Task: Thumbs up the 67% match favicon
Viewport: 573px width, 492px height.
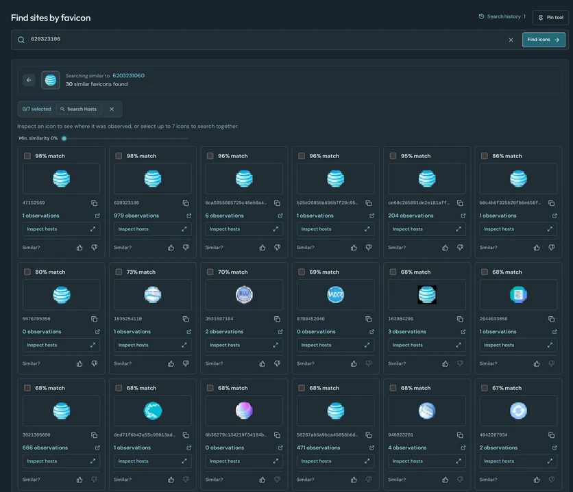Action: pyautogui.click(x=537, y=480)
